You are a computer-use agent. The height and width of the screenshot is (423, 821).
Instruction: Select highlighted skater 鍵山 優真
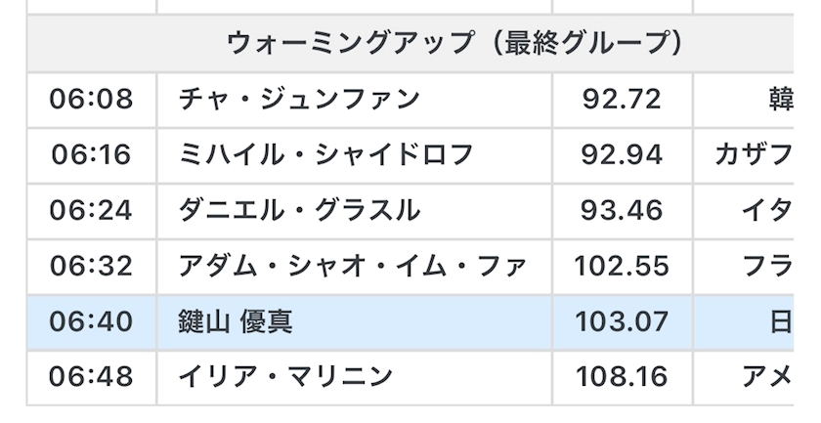coord(236,321)
